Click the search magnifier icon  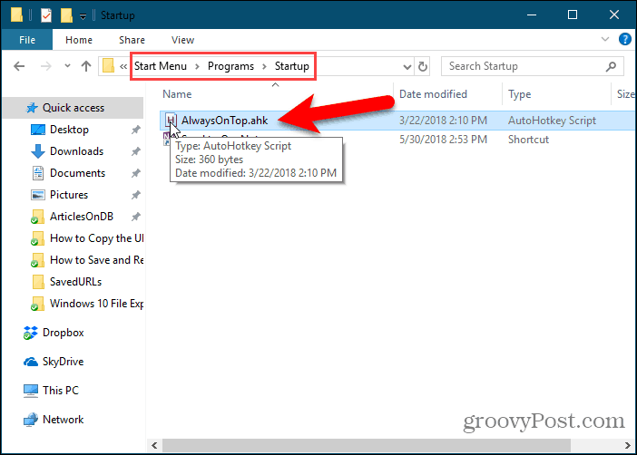[611, 66]
